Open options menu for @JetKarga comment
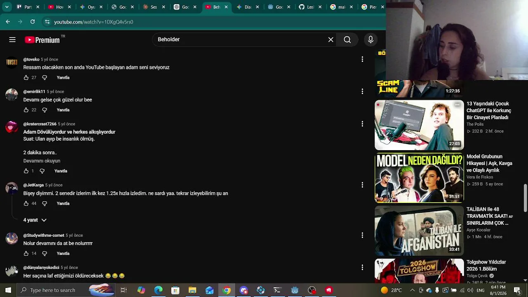The image size is (528, 297). coord(362,185)
